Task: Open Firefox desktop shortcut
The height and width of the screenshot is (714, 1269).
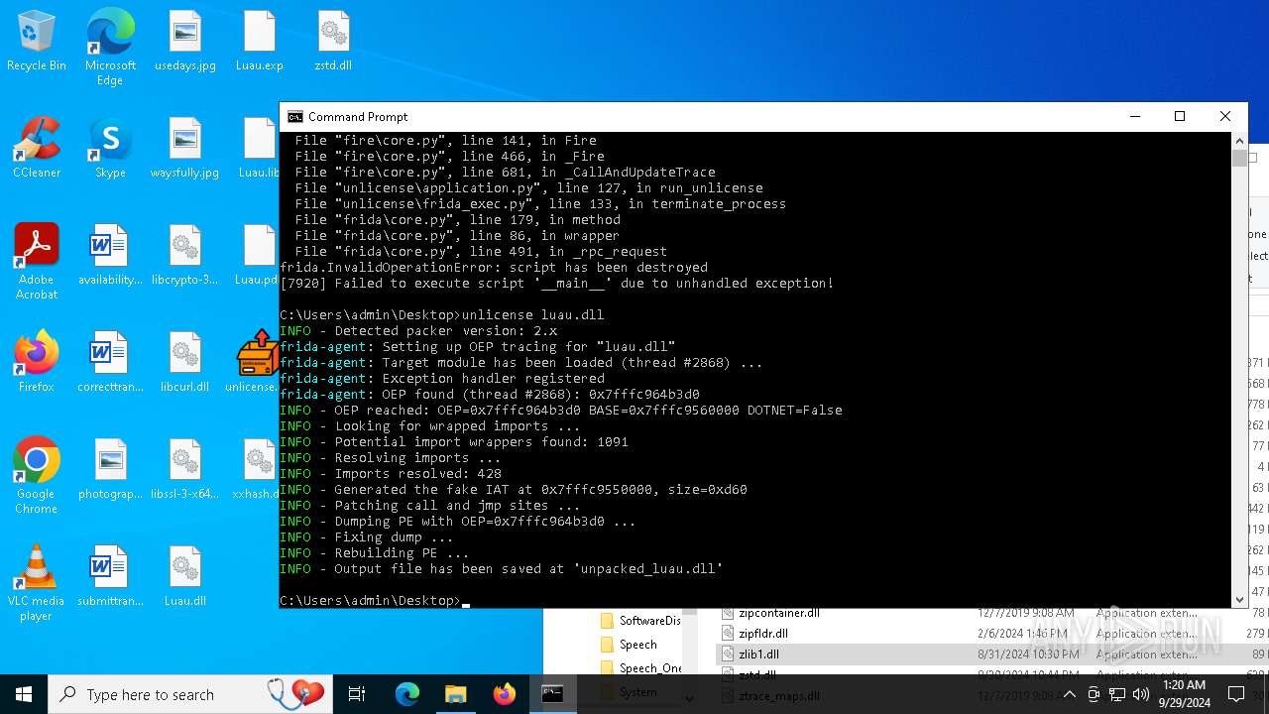Action: [x=37, y=363]
